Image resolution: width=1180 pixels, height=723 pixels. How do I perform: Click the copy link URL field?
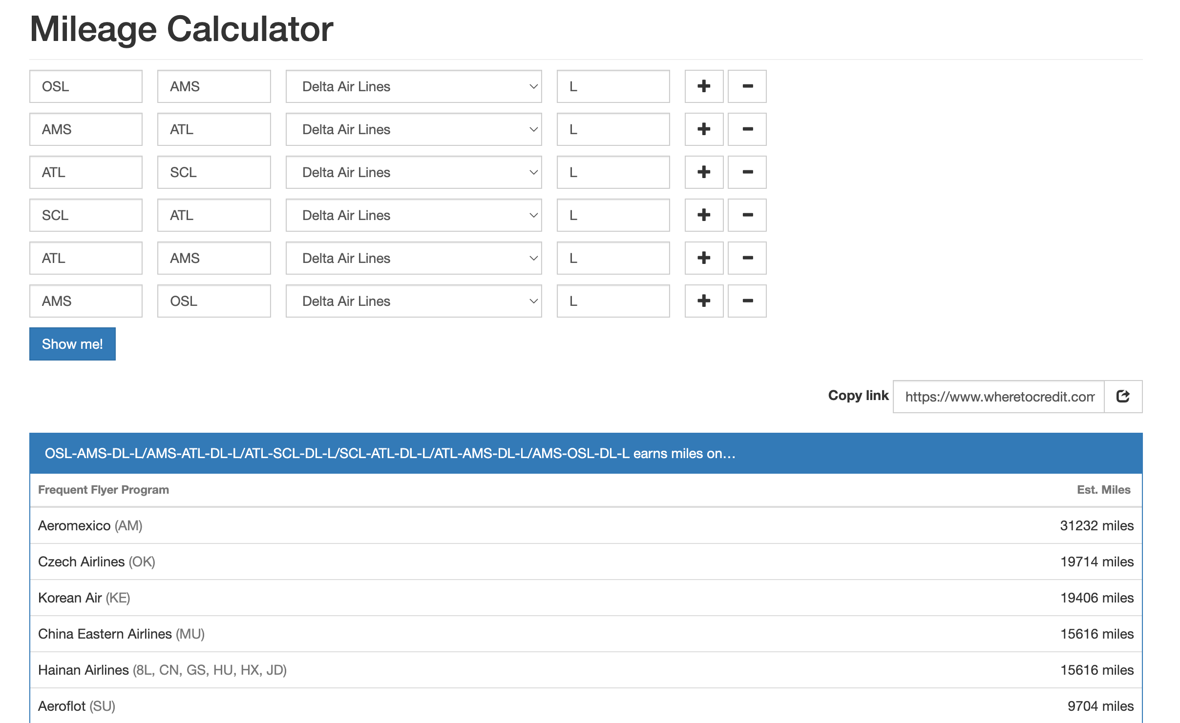[998, 396]
